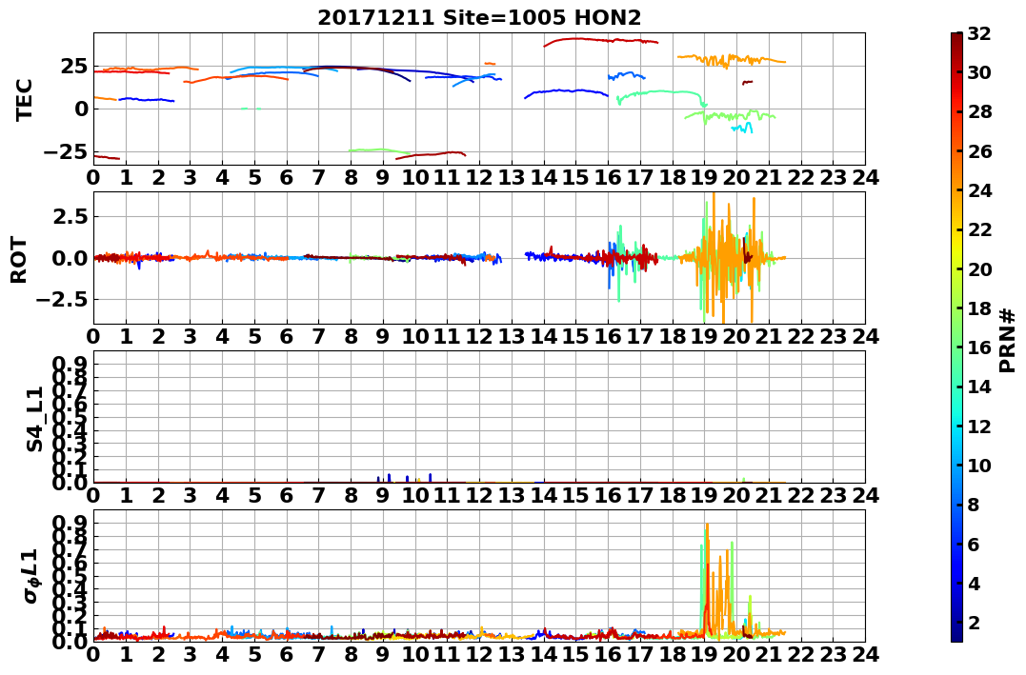This screenshot has height=675, width=1026.
Task: Click TEC y-axis tick label '25'
Action: pos(74,67)
